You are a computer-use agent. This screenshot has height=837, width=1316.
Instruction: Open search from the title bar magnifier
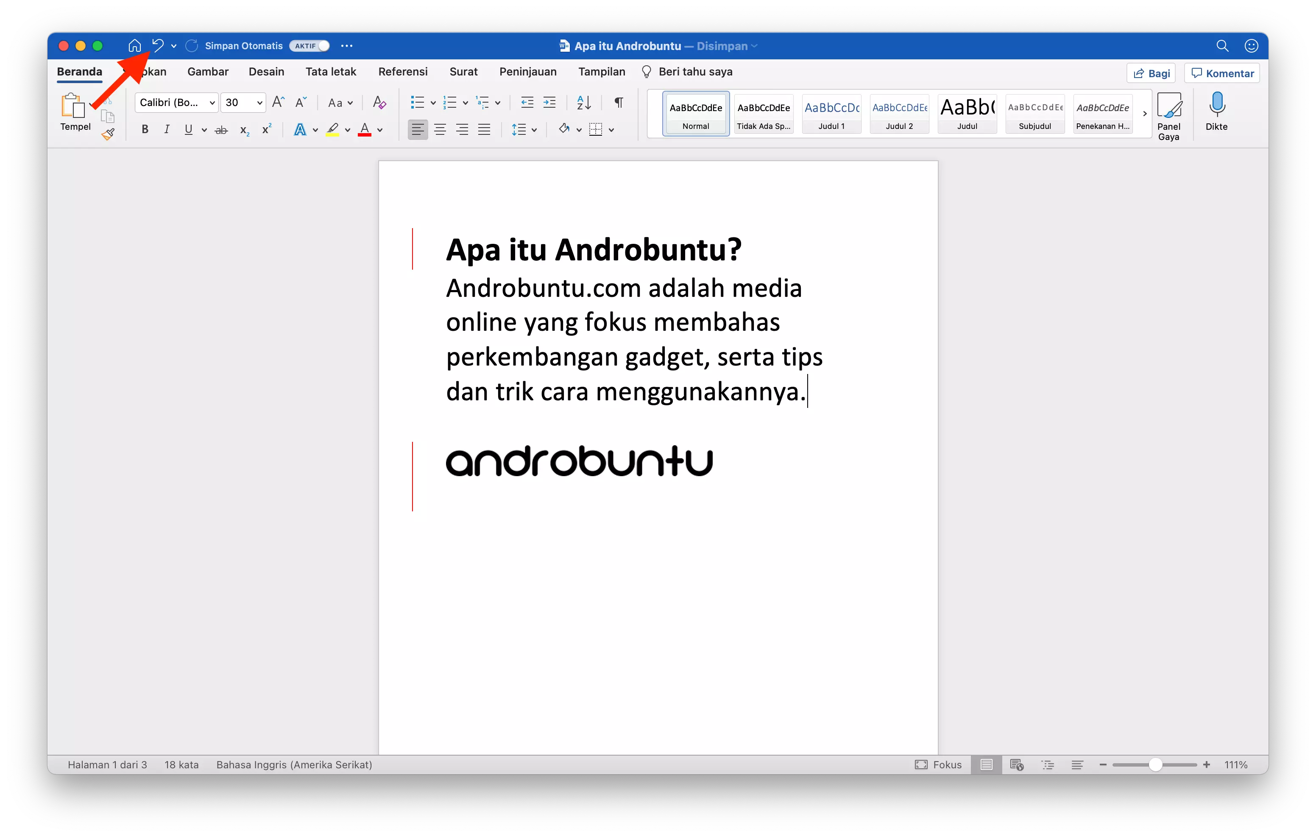[x=1223, y=45]
